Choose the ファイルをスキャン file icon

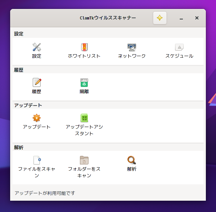click(x=37, y=160)
